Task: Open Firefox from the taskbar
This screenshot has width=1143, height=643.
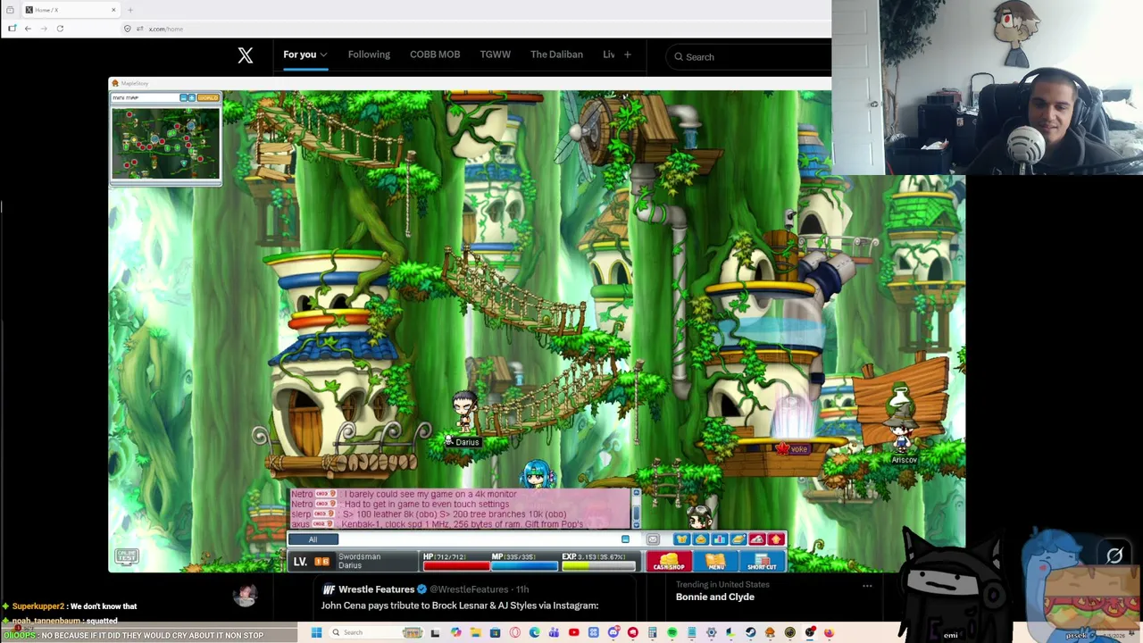Action: coord(830,632)
